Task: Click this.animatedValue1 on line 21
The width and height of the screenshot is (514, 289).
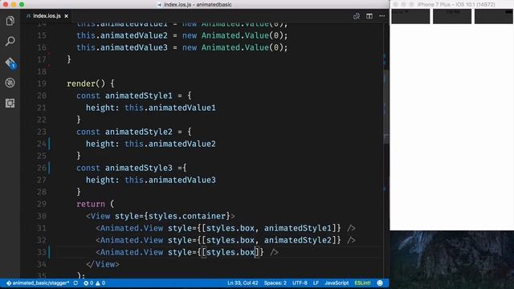Action: (x=170, y=108)
